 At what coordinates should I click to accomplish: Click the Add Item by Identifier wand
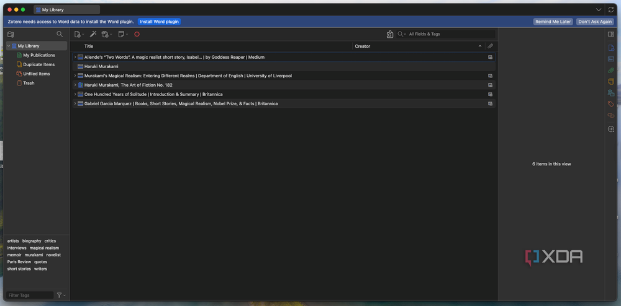tap(94, 34)
